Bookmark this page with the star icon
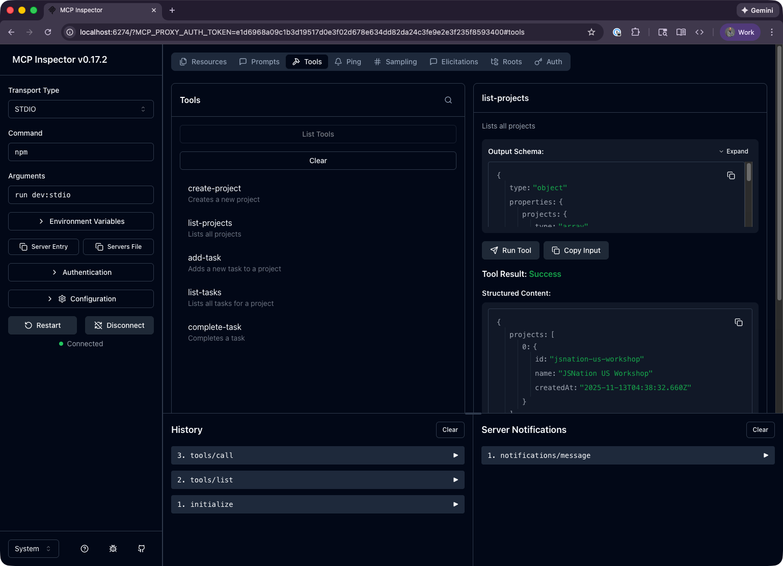The height and width of the screenshot is (566, 783). pos(591,32)
